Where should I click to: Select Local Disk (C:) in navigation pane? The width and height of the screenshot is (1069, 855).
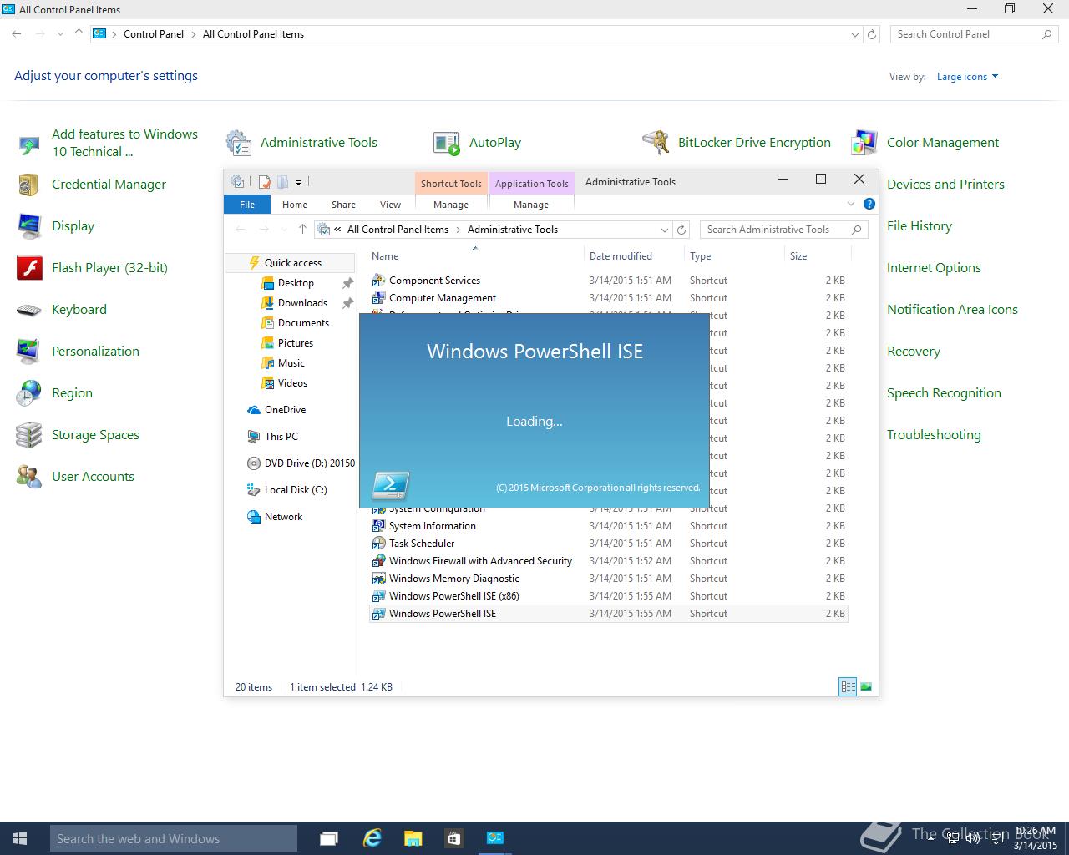[296, 490]
